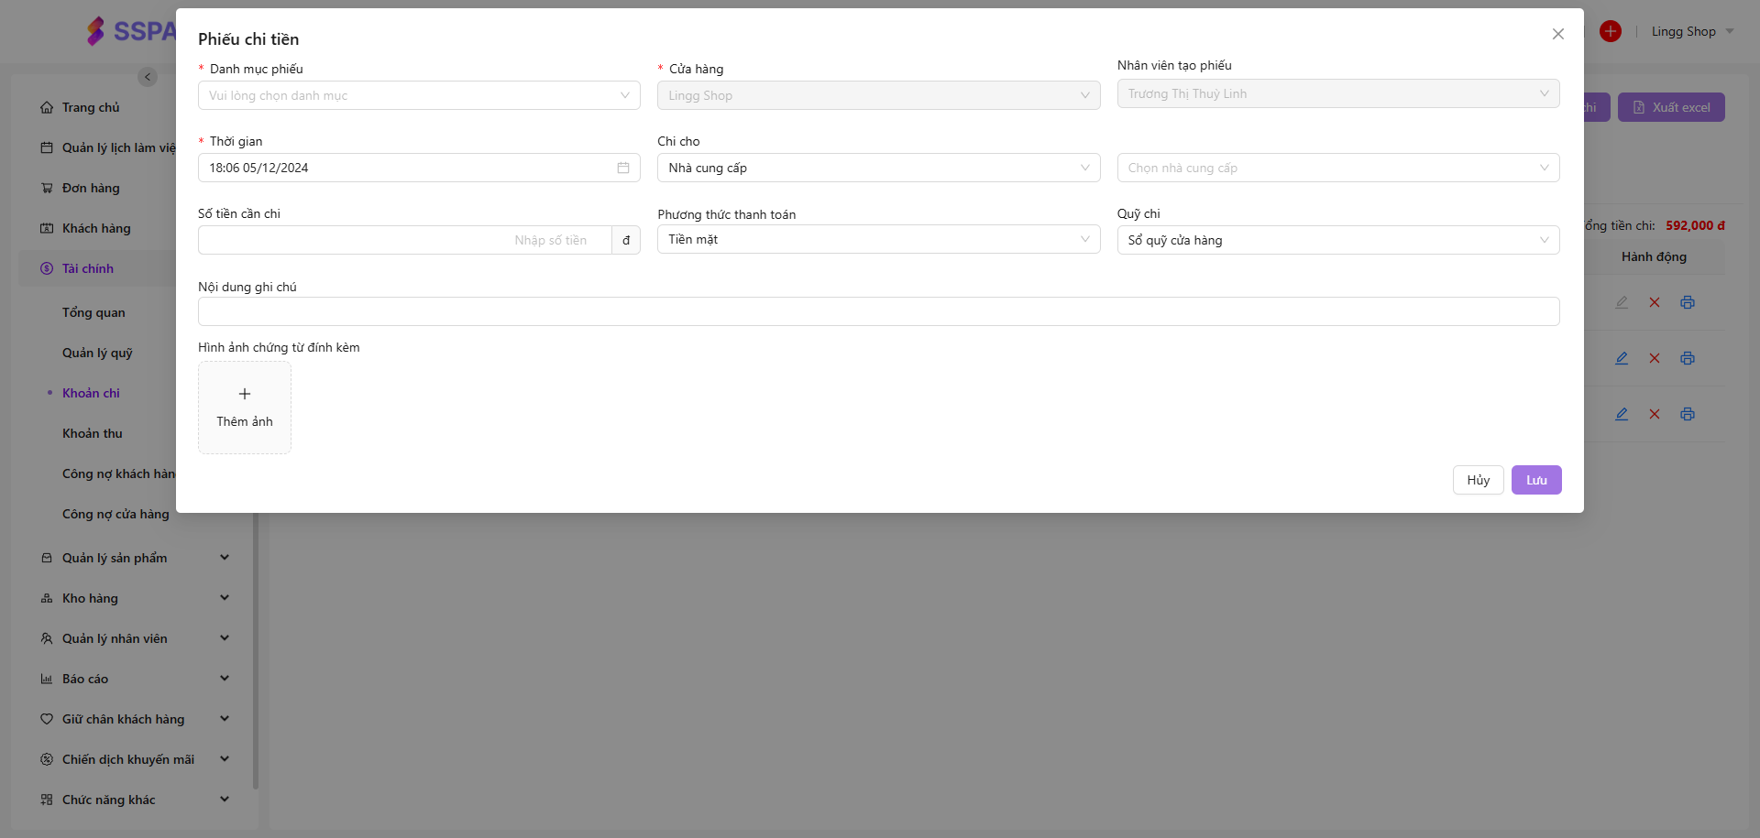Screen dimensions: 1760x838
Task: Open Tổng quan submenu item
Action: [93, 312]
